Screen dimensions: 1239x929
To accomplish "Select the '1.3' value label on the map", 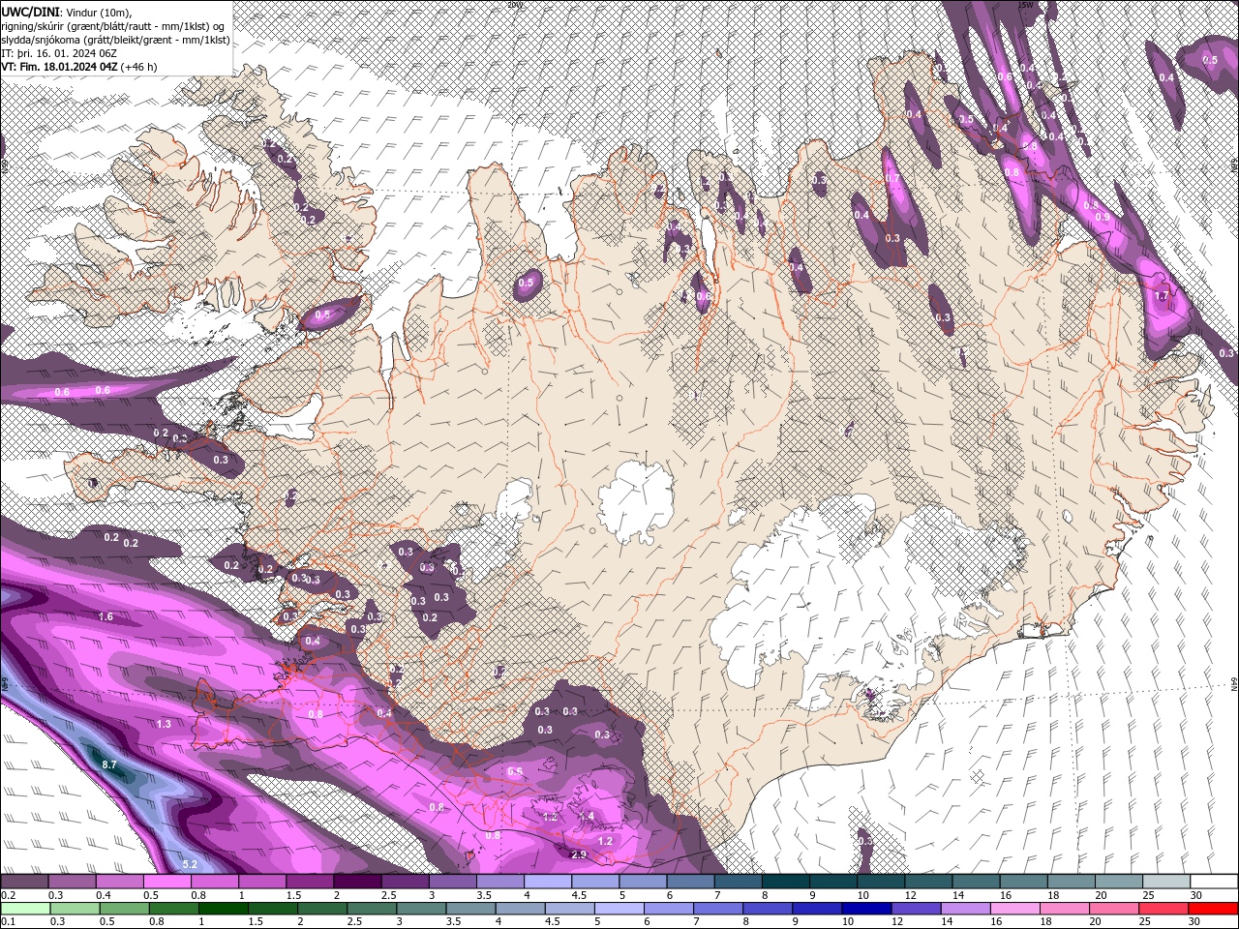I will click(164, 723).
